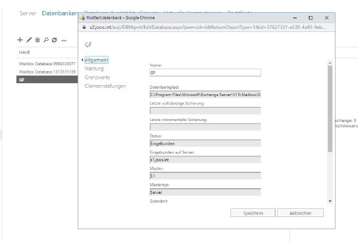The height and width of the screenshot is (242, 358).
Task: Click the Letzte inkrementelle Sicherung field
Action: [205, 127]
